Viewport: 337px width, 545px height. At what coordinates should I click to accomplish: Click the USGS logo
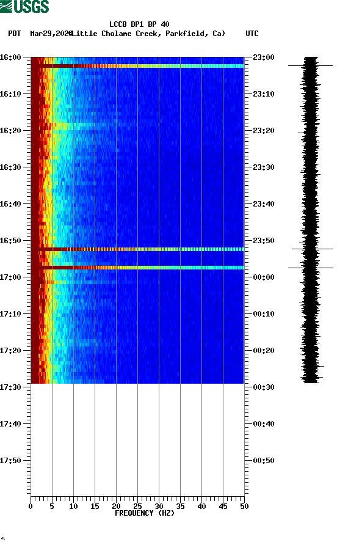click(24, 6)
